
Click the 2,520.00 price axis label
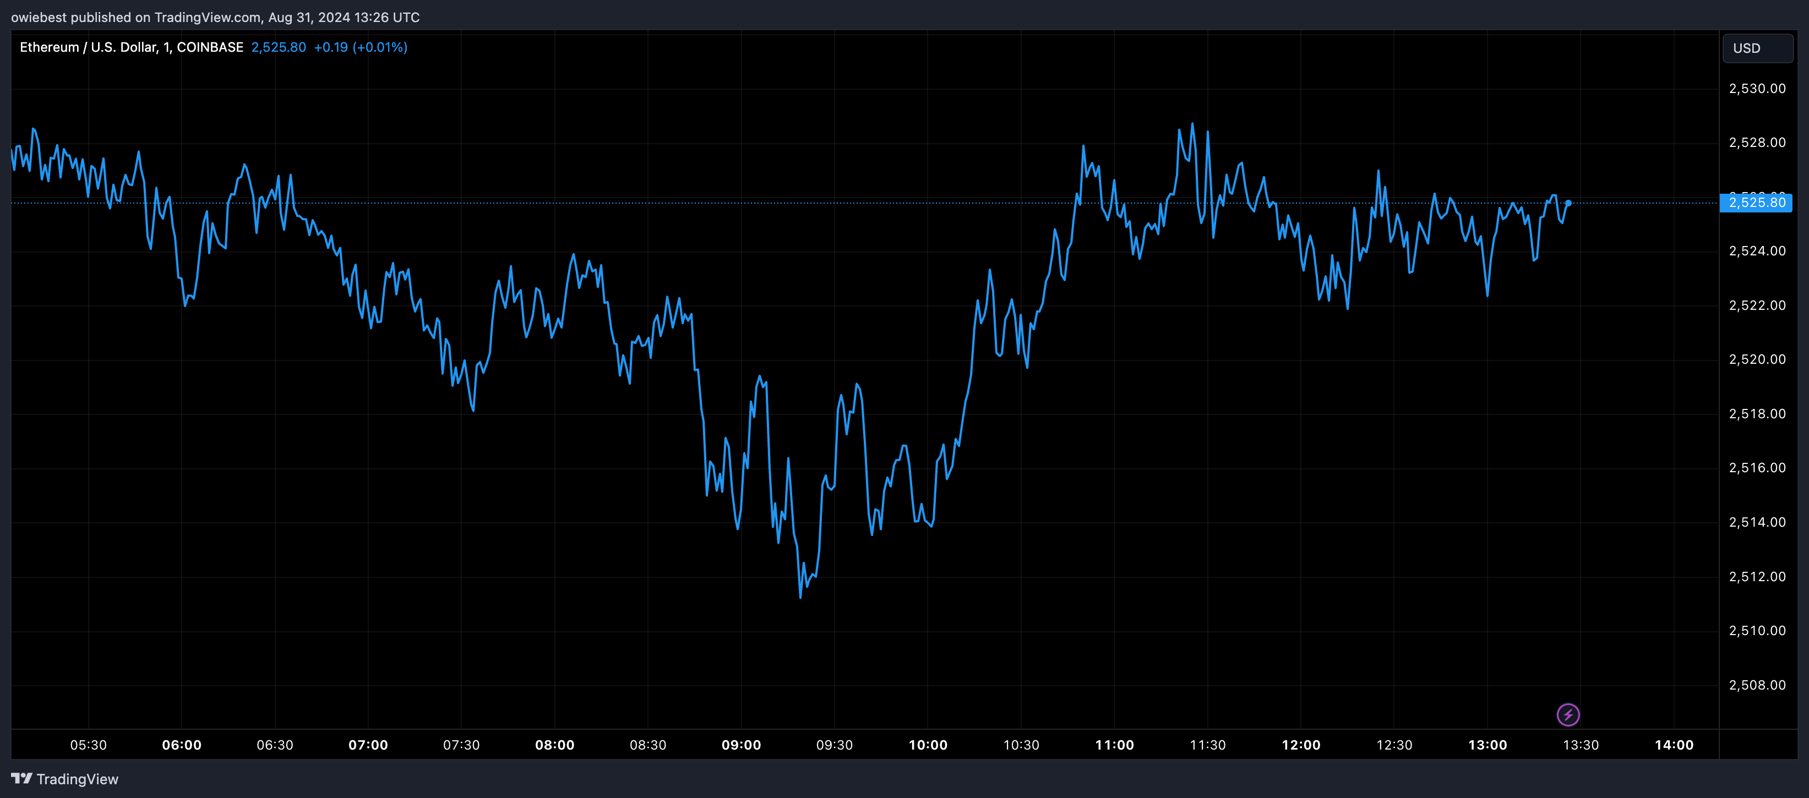click(x=1757, y=359)
